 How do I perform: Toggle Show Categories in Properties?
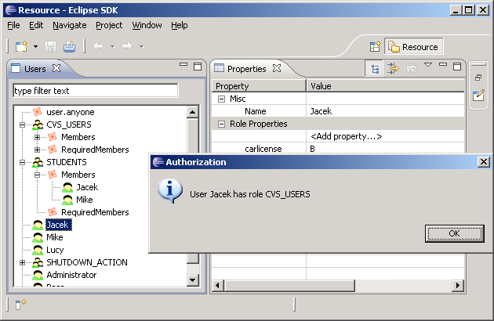click(x=375, y=68)
